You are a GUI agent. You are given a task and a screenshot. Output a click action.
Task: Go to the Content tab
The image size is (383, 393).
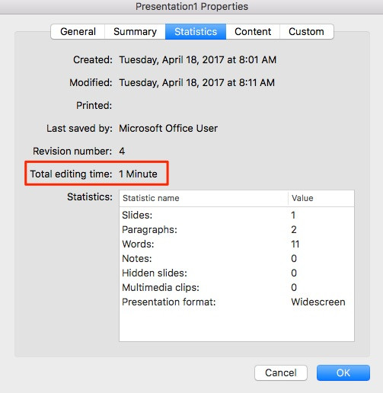point(253,32)
